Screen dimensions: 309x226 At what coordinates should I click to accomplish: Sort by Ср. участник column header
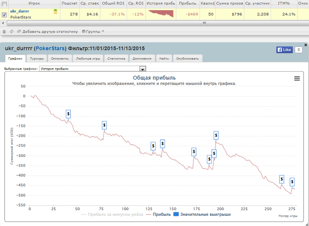(x=257, y=4)
